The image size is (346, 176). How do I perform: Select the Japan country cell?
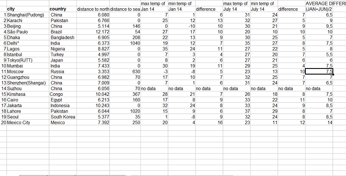(63, 60)
